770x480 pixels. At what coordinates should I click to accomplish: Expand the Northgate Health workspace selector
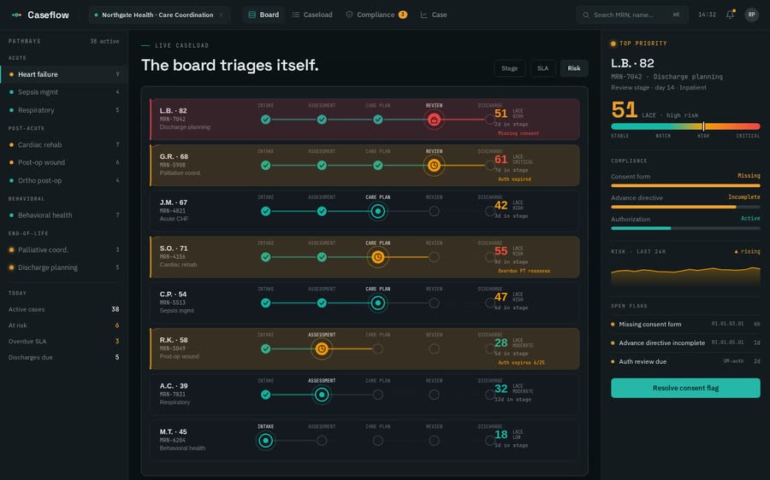(x=158, y=15)
